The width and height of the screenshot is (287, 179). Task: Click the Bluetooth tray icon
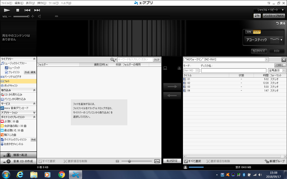point(244,175)
